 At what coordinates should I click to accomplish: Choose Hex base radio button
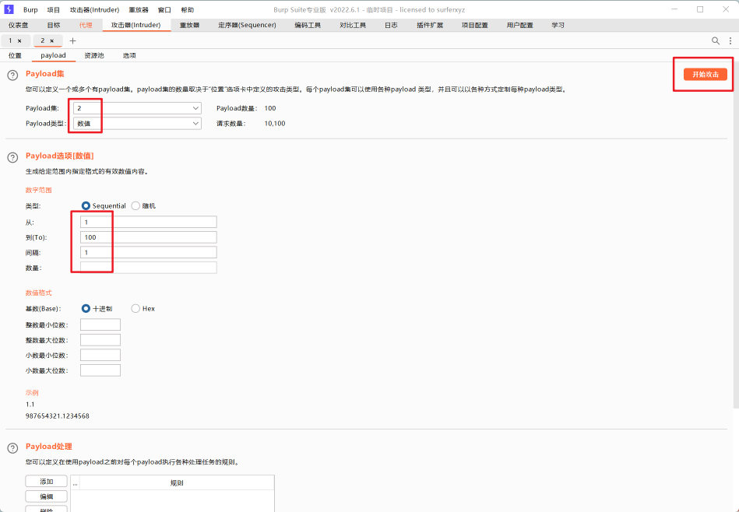(135, 308)
